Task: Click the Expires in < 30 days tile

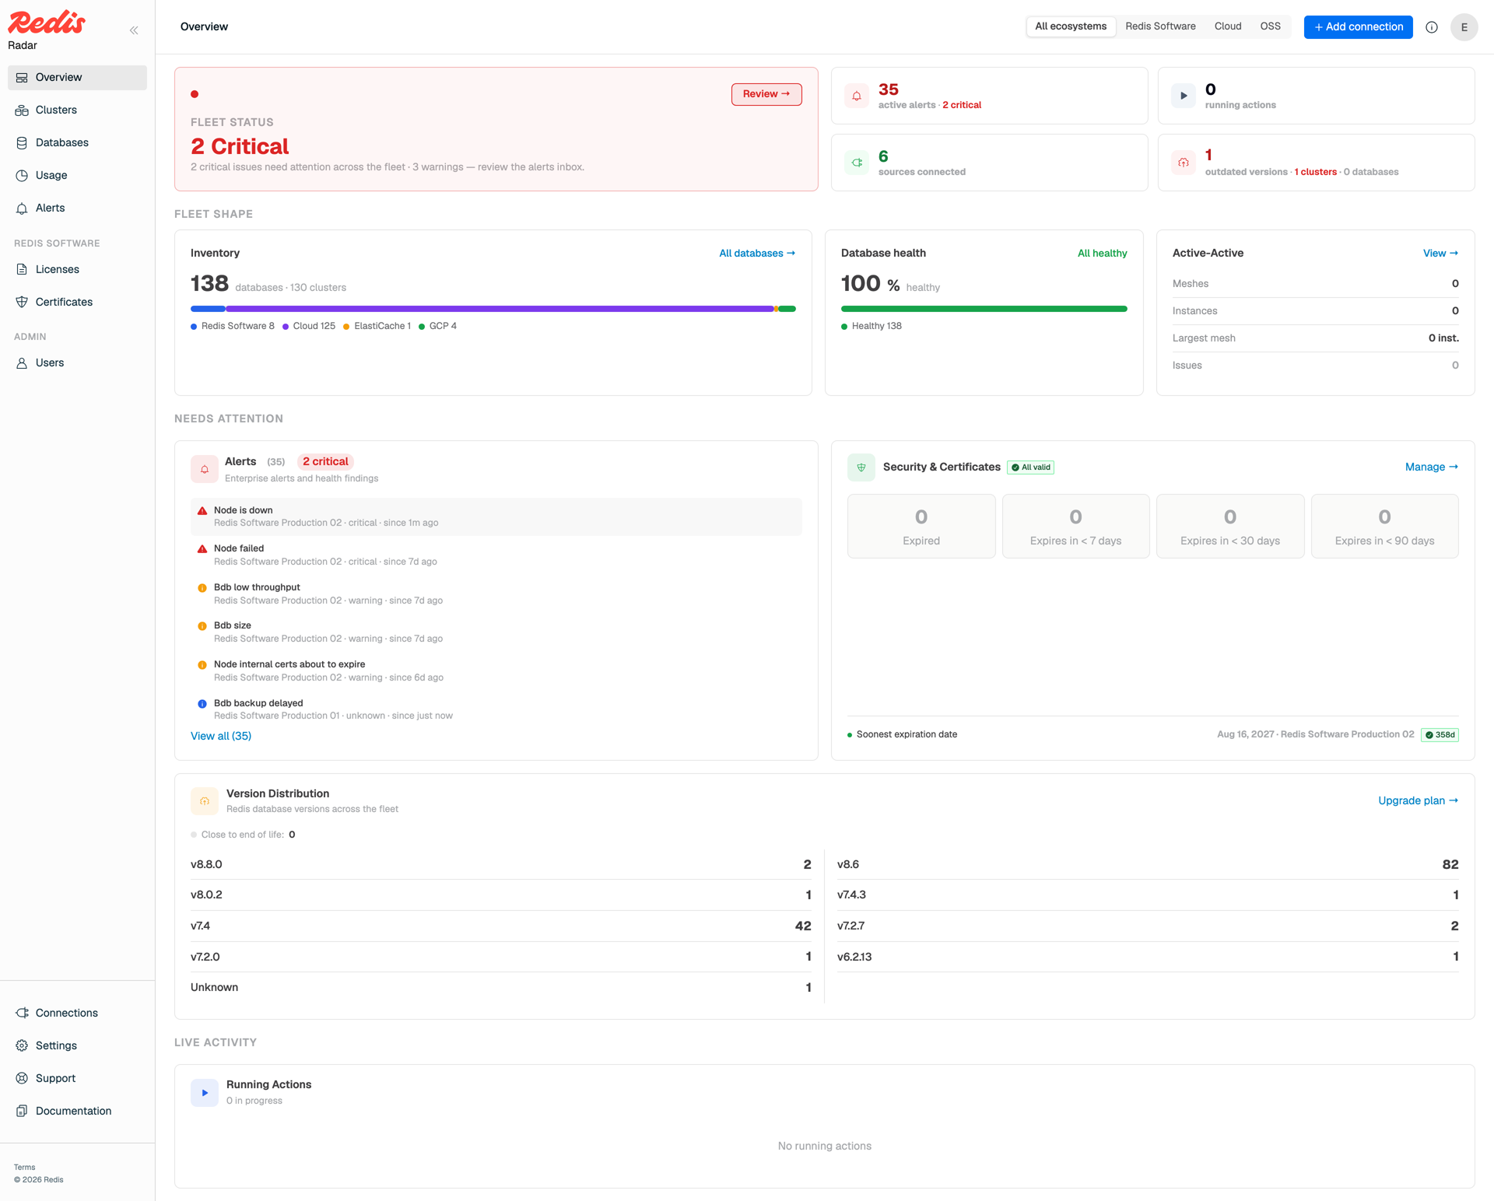Action: coord(1230,526)
